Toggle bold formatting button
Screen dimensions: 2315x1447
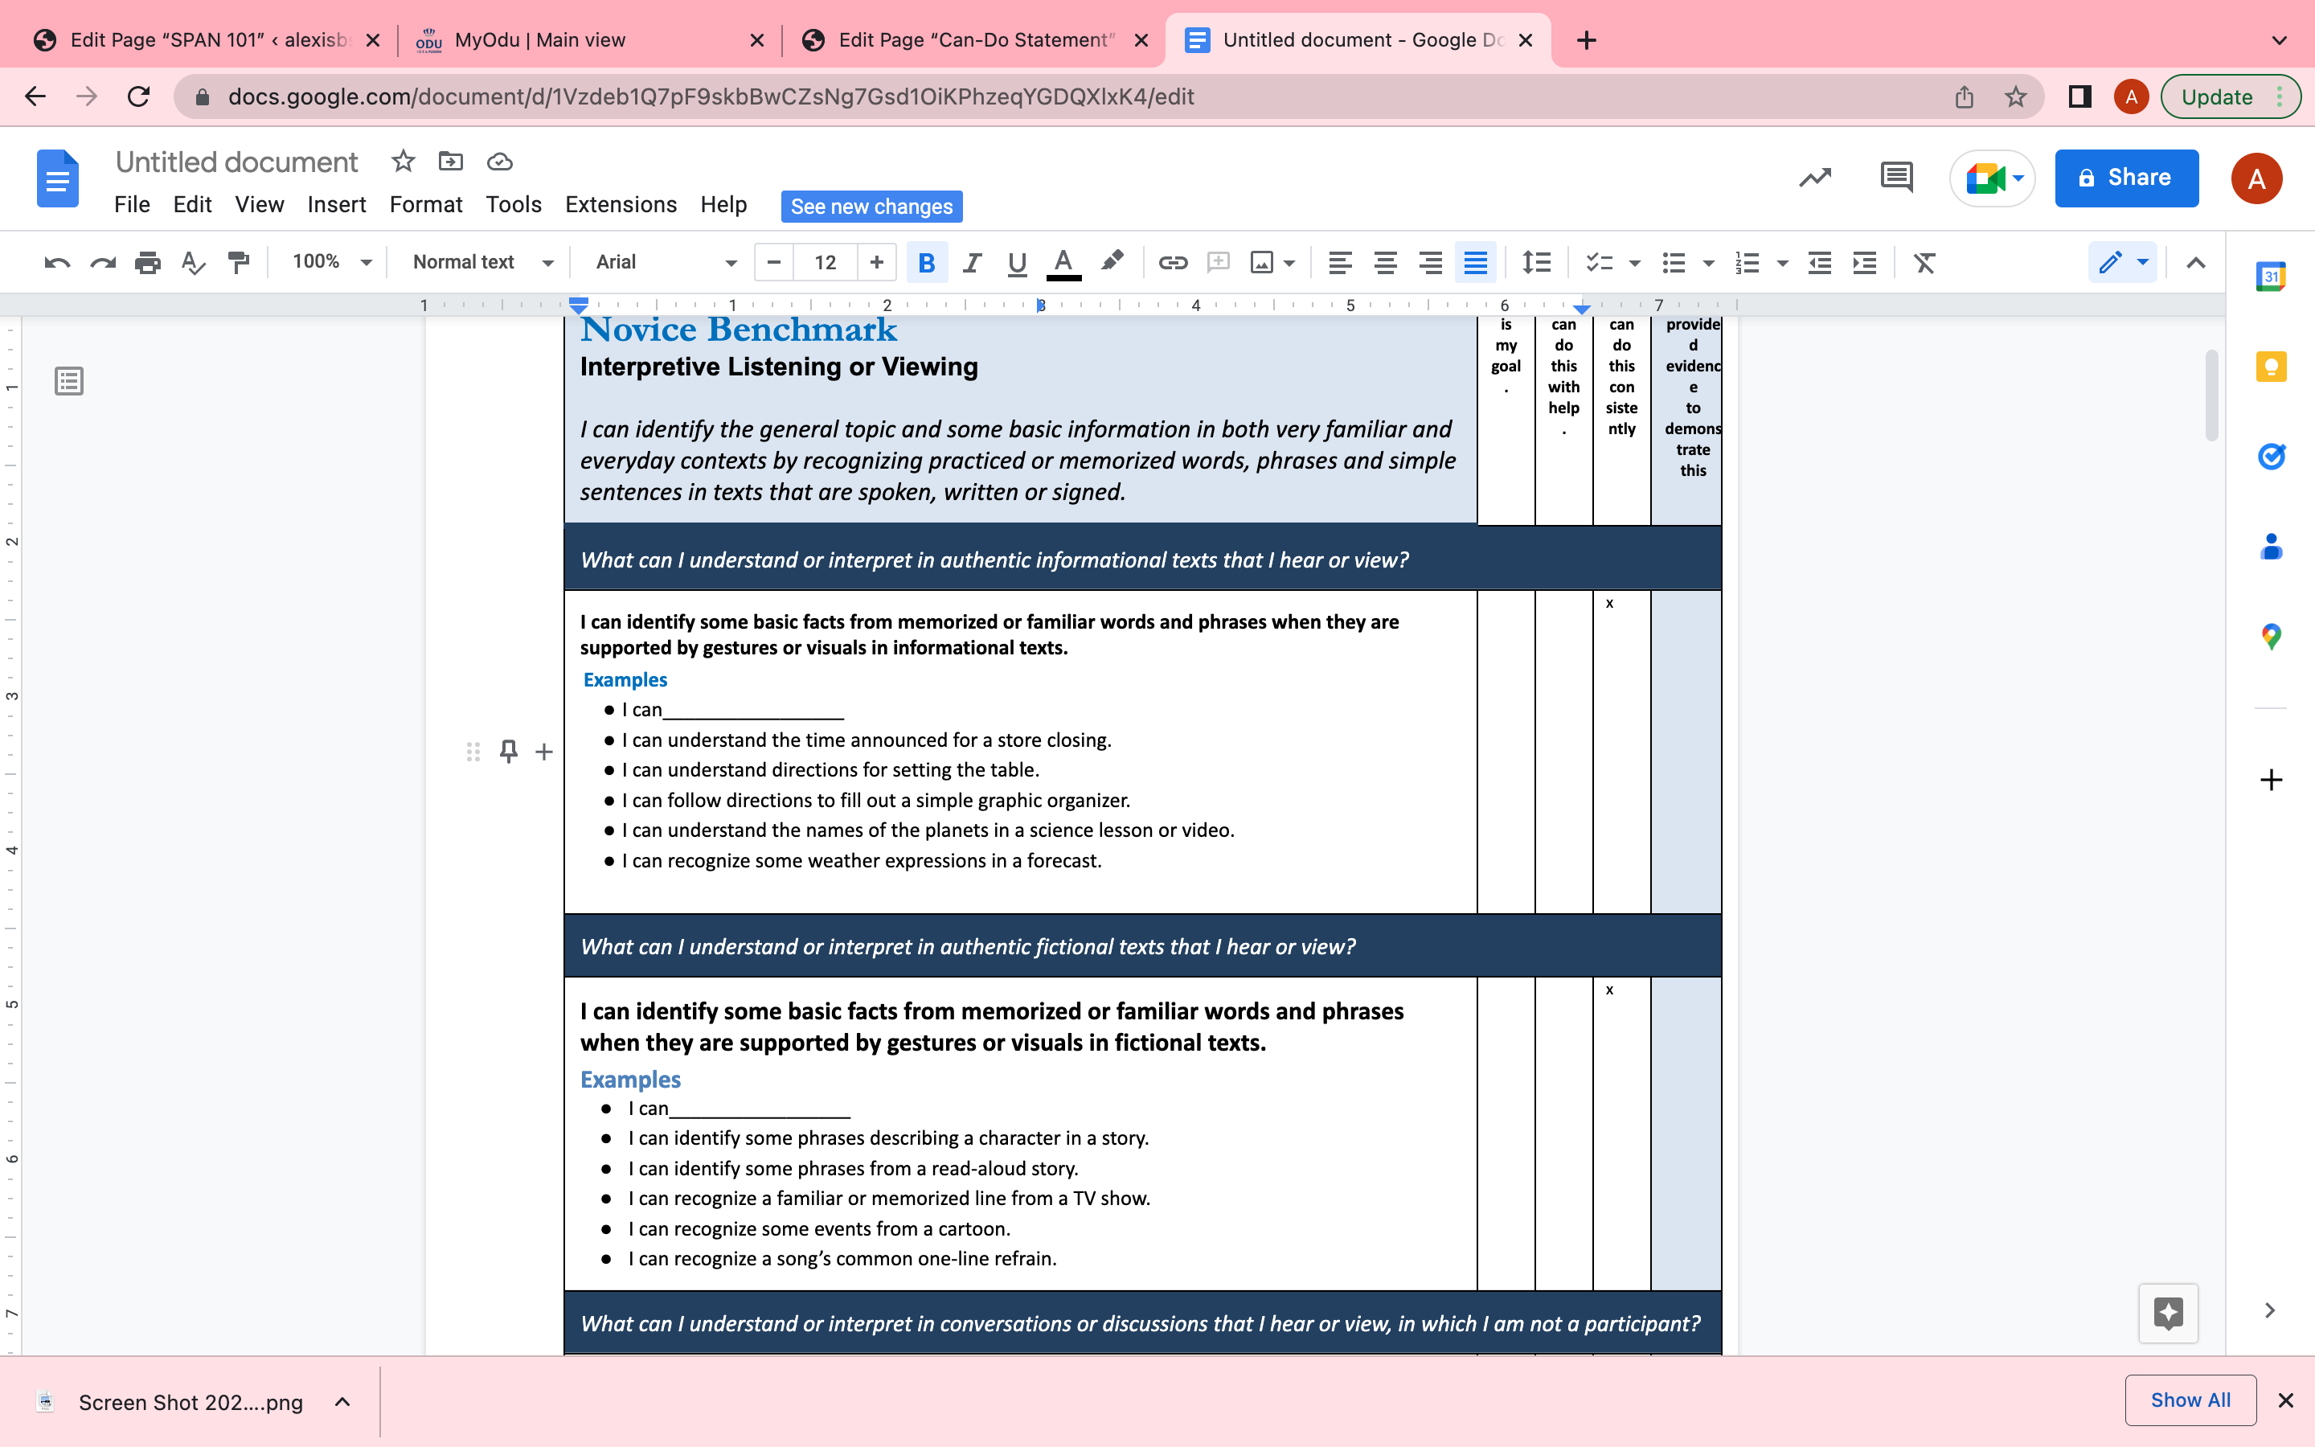pos(926,262)
